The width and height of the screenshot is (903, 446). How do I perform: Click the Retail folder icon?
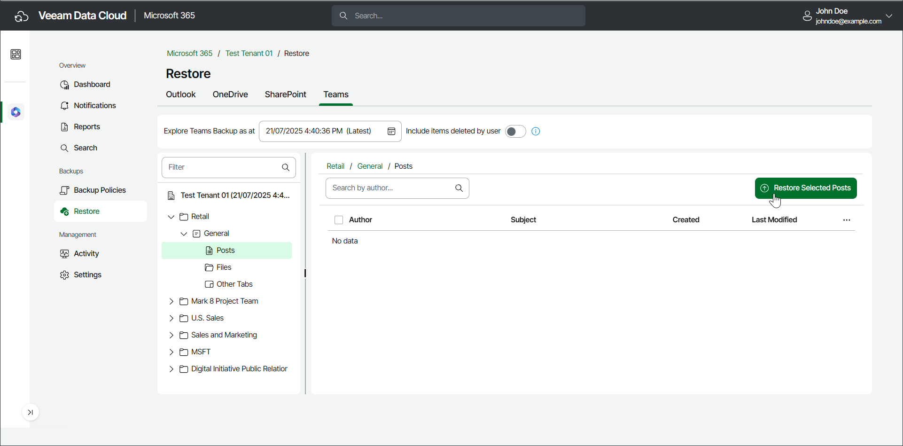tap(184, 217)
